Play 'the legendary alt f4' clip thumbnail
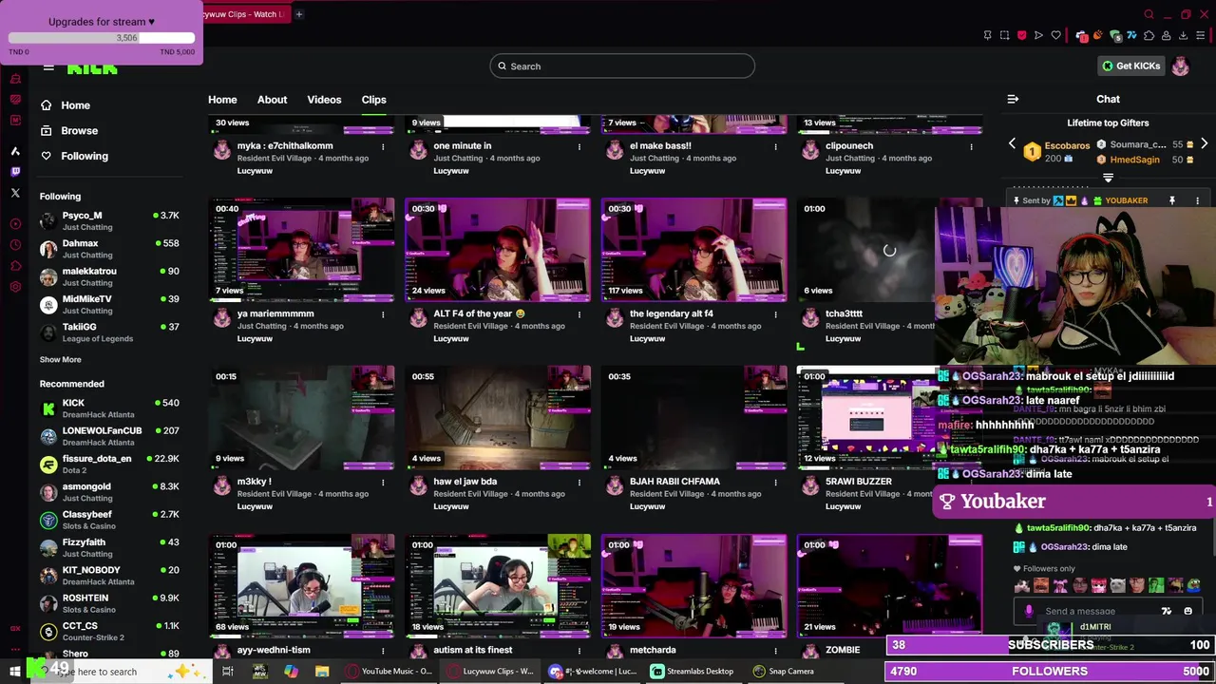Viewport: 1216px width, 684px height. pos(693,250)
